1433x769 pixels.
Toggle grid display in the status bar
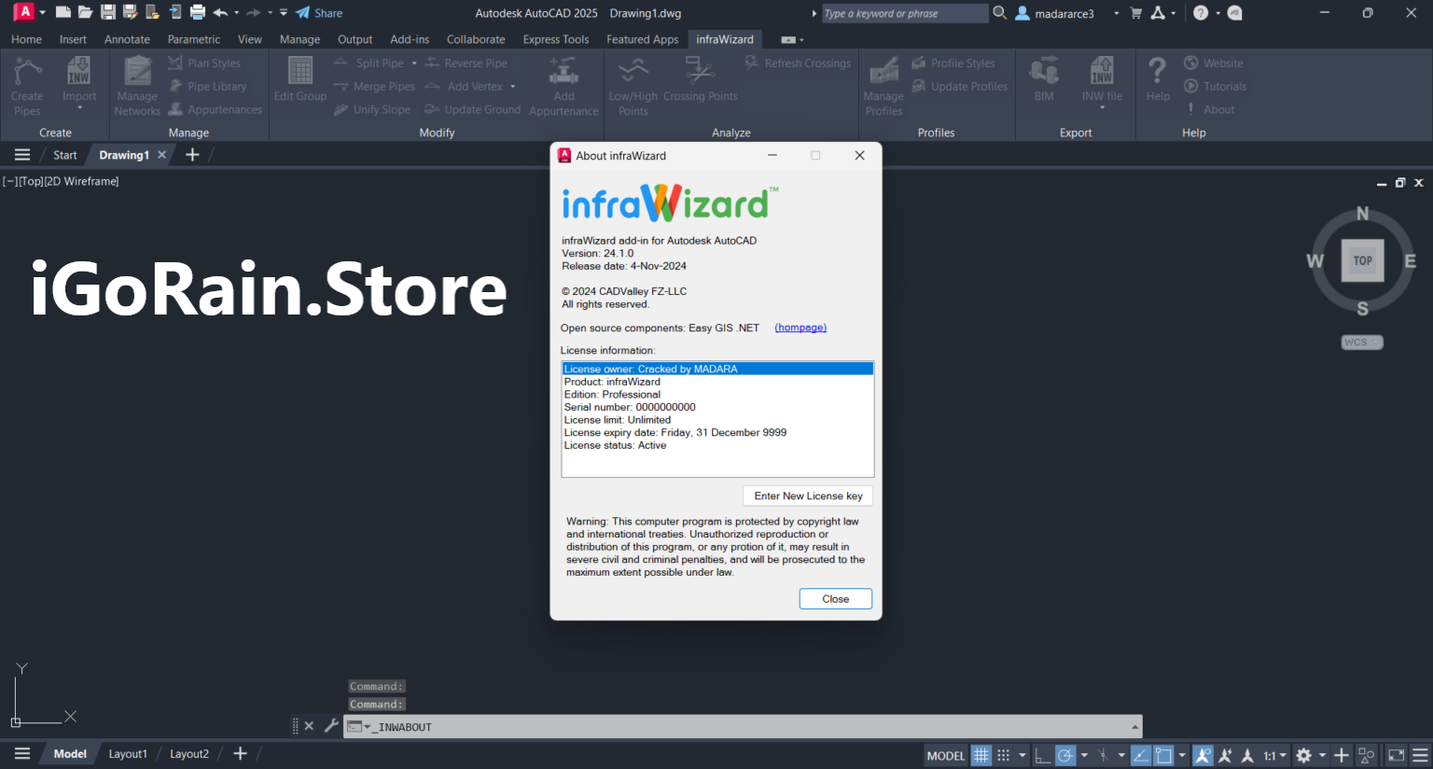pos(980,755)
